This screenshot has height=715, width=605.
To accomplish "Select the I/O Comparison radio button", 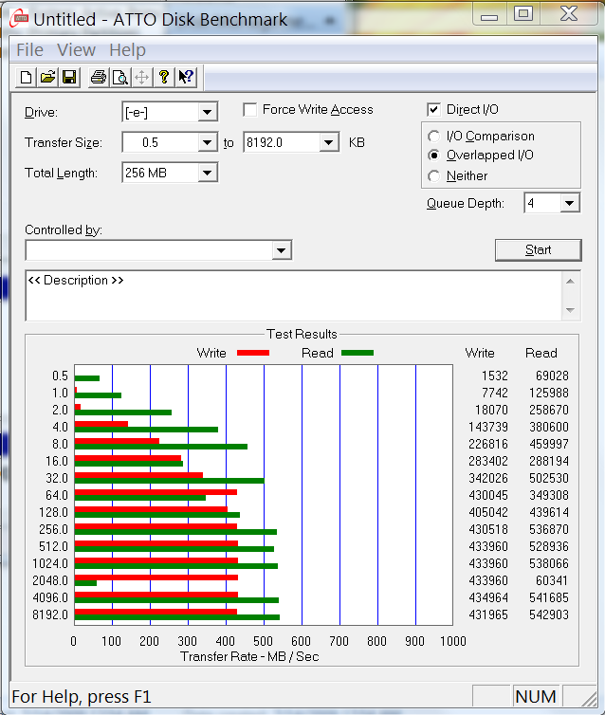I will [x=434, y=137].
